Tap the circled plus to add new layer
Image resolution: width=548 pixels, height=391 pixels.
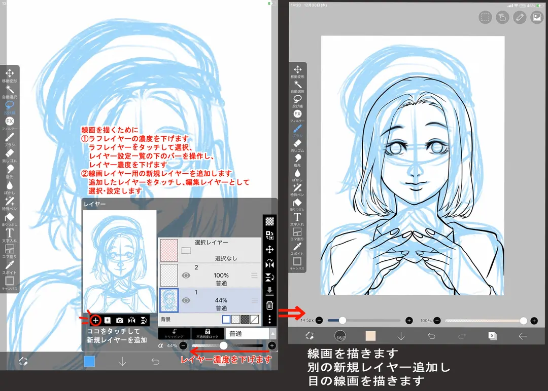(95, 320)
